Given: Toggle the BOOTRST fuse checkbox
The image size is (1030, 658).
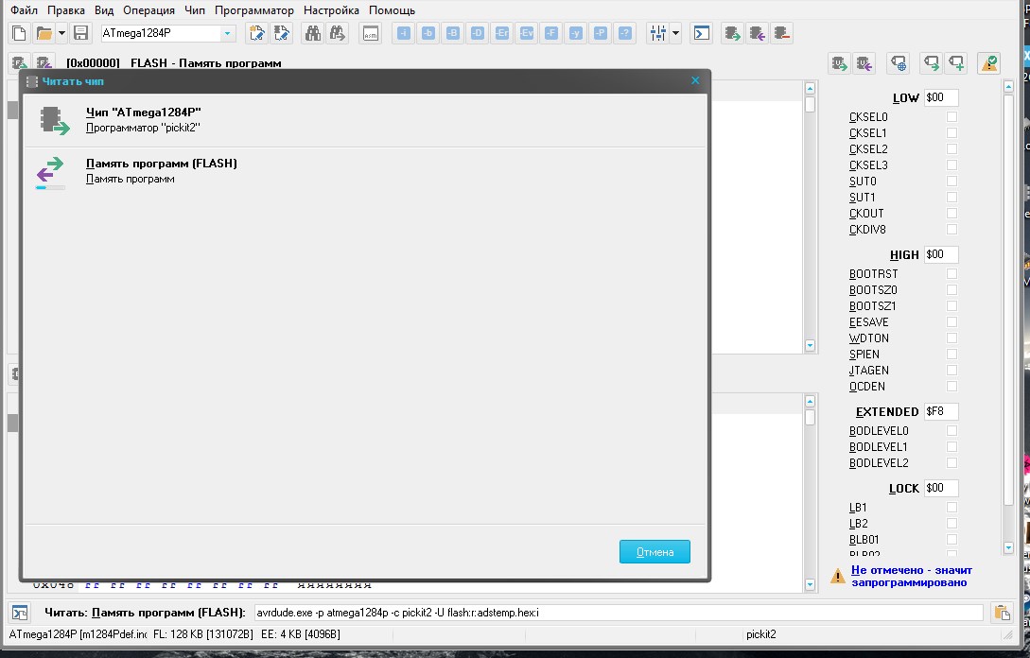Looking at the screenshot, I should [x=951, y=274].
